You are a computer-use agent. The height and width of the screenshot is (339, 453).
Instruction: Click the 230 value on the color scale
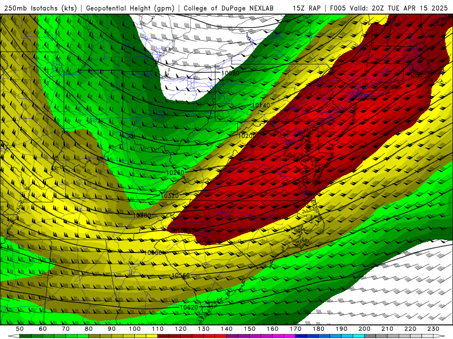click(433, 329)
